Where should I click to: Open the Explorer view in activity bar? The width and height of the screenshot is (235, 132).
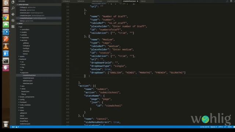pyautogui.click(x=13, y=2)
